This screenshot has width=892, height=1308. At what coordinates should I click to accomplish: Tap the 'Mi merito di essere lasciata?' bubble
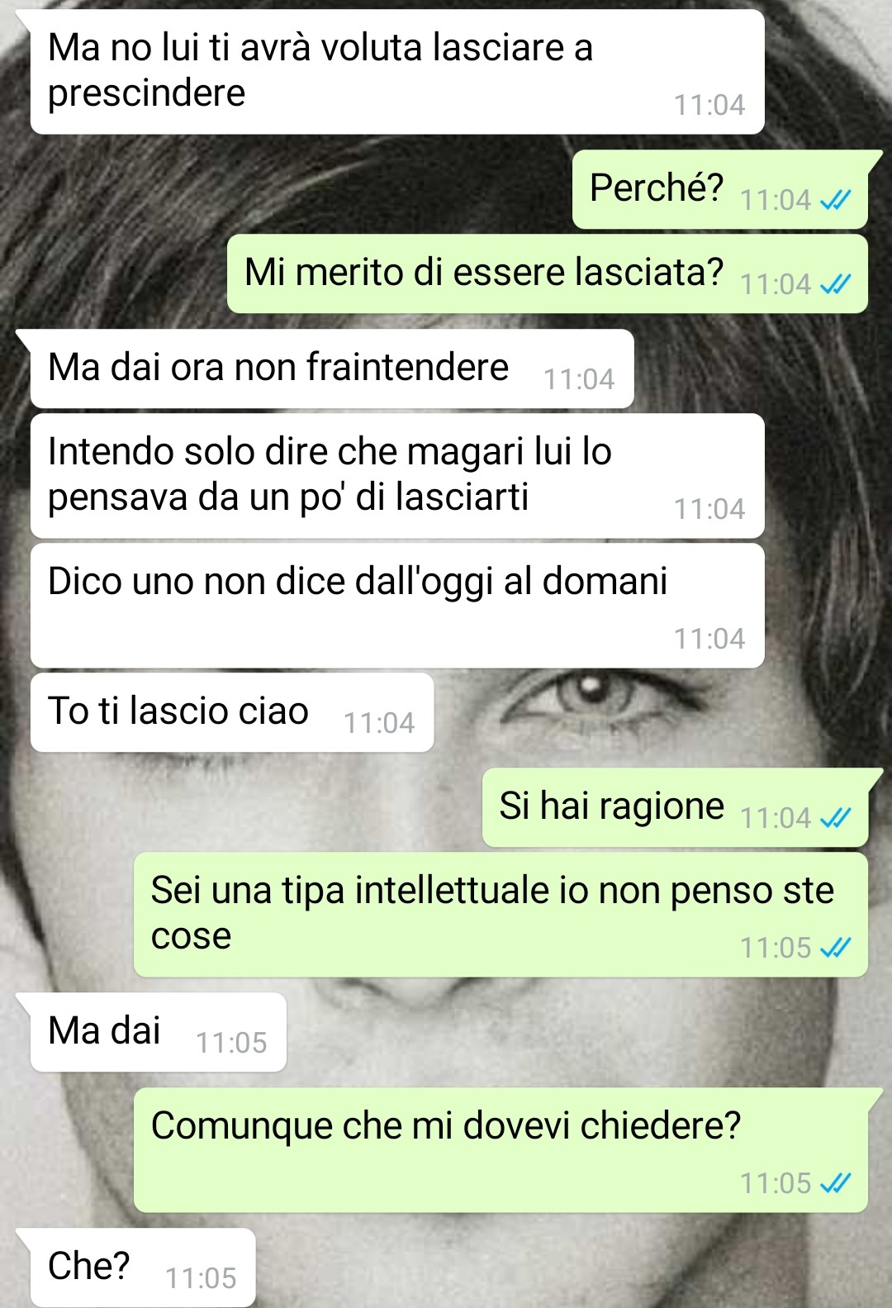(x=548, y=273)
